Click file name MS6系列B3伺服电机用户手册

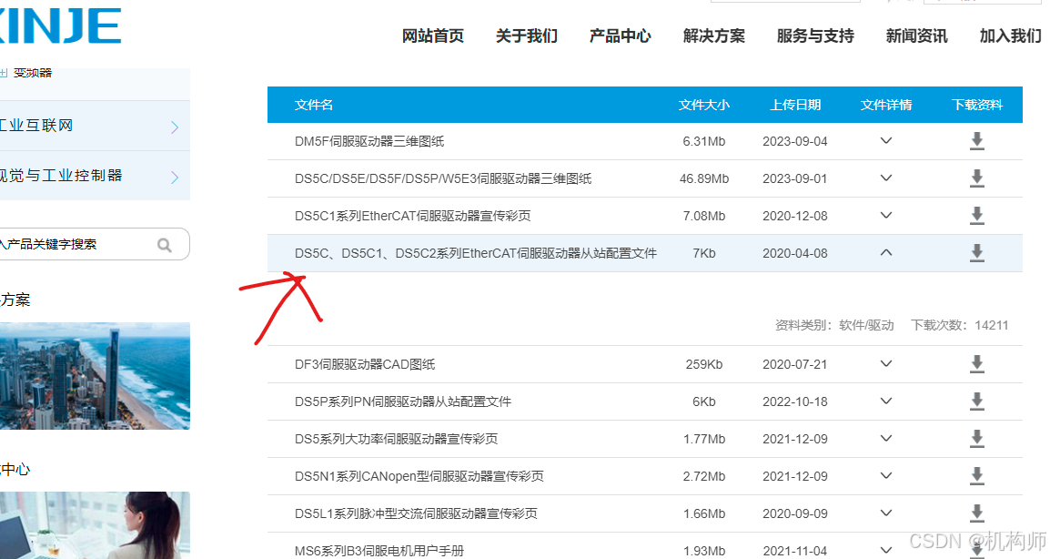[x=379, y=551]
